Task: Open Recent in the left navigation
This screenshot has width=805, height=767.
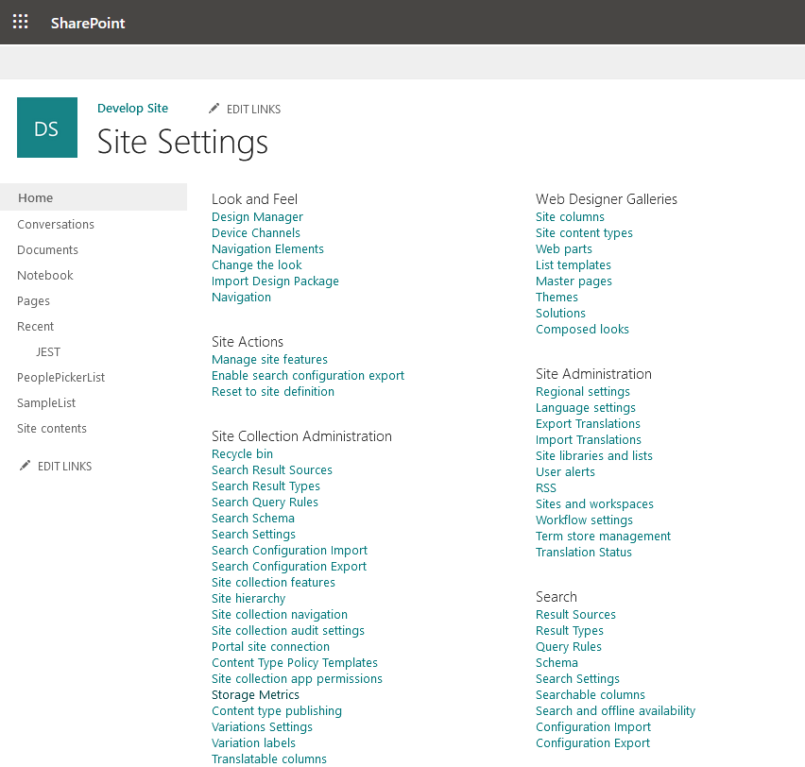Action: 35,327
